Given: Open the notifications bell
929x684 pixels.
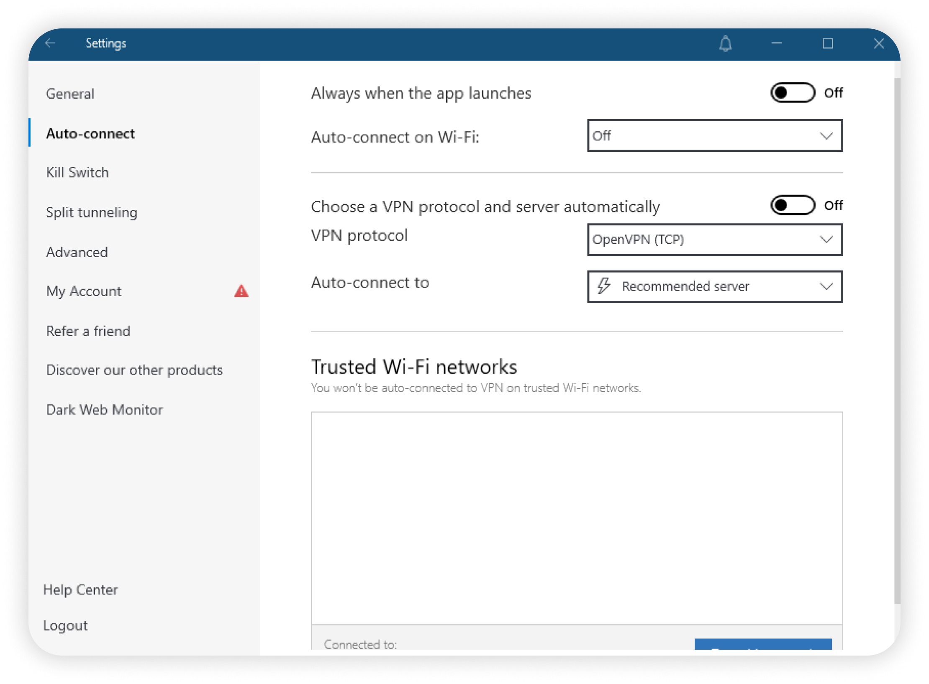Looking at the screenshot, I should tap(725, 43).
